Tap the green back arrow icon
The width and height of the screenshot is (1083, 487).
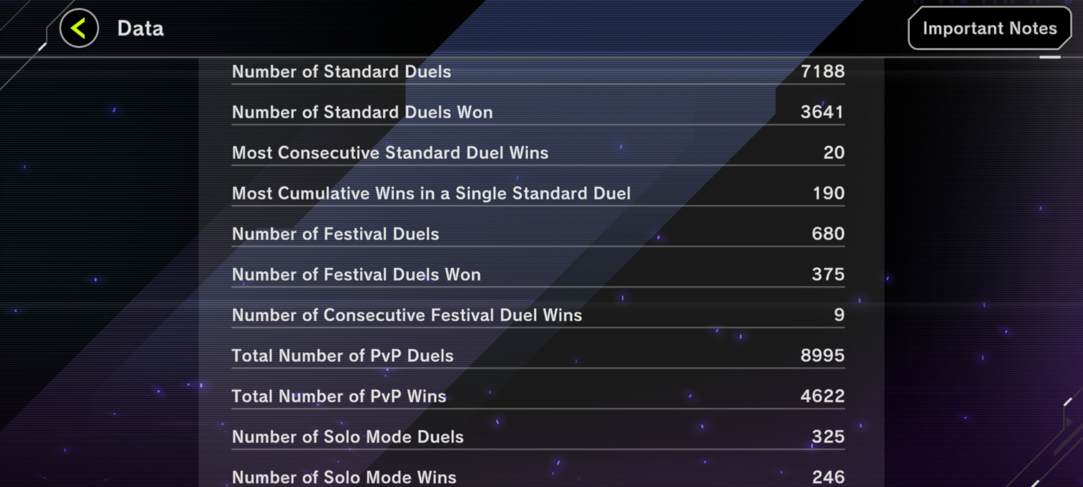point(79,28)
